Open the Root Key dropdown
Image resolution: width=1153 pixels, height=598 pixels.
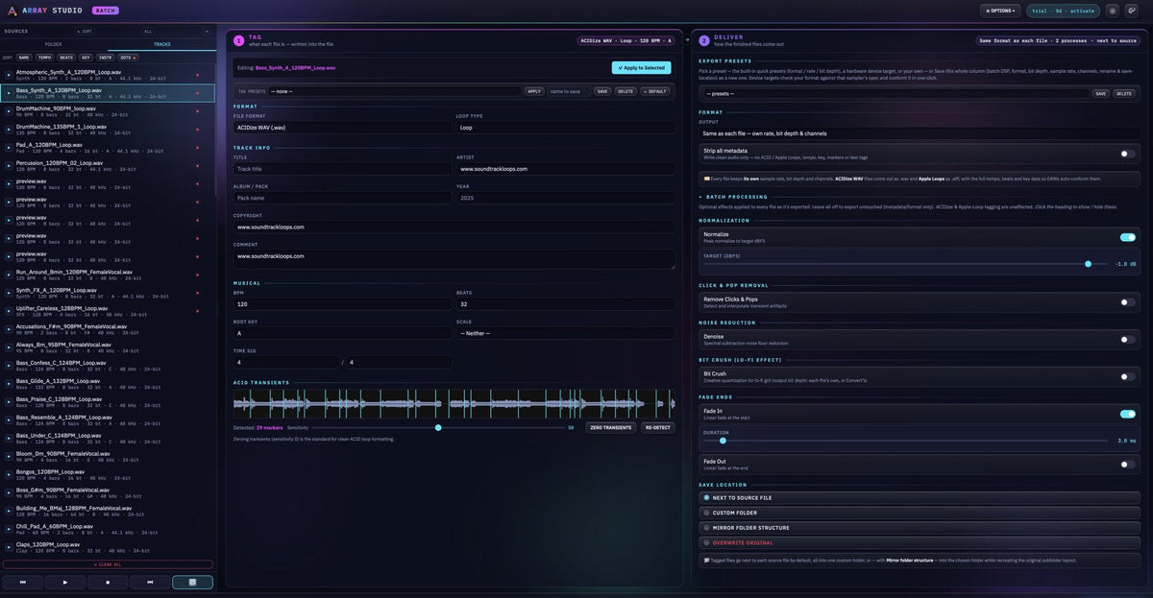tap(341, 333)
